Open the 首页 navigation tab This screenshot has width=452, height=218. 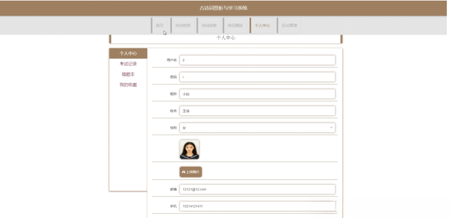[x=159, y=25]
